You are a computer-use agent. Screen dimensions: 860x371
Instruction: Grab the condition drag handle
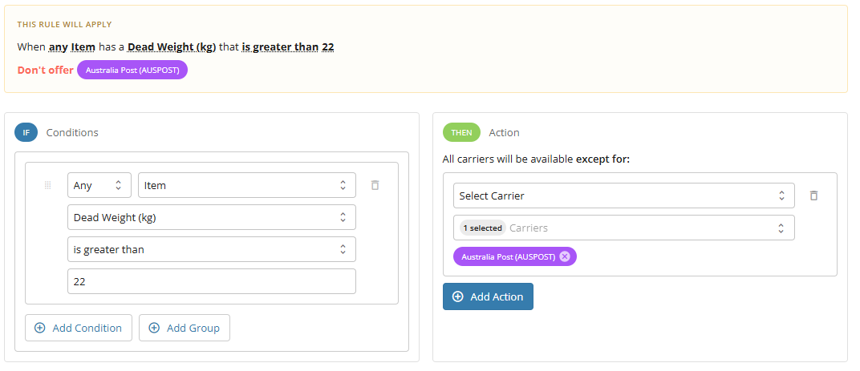(47, 185)
